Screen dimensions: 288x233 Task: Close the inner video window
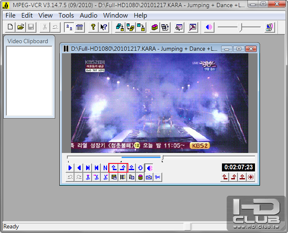(251, 49)
